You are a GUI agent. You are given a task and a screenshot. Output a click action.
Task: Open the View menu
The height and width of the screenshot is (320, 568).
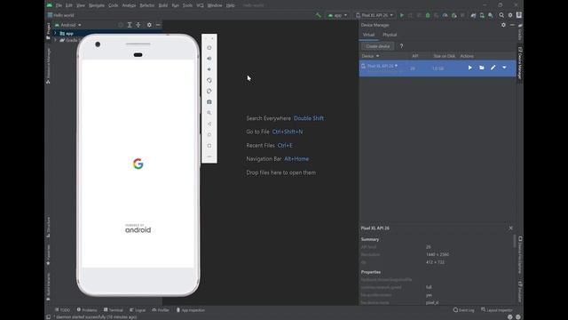pos(81,5)
